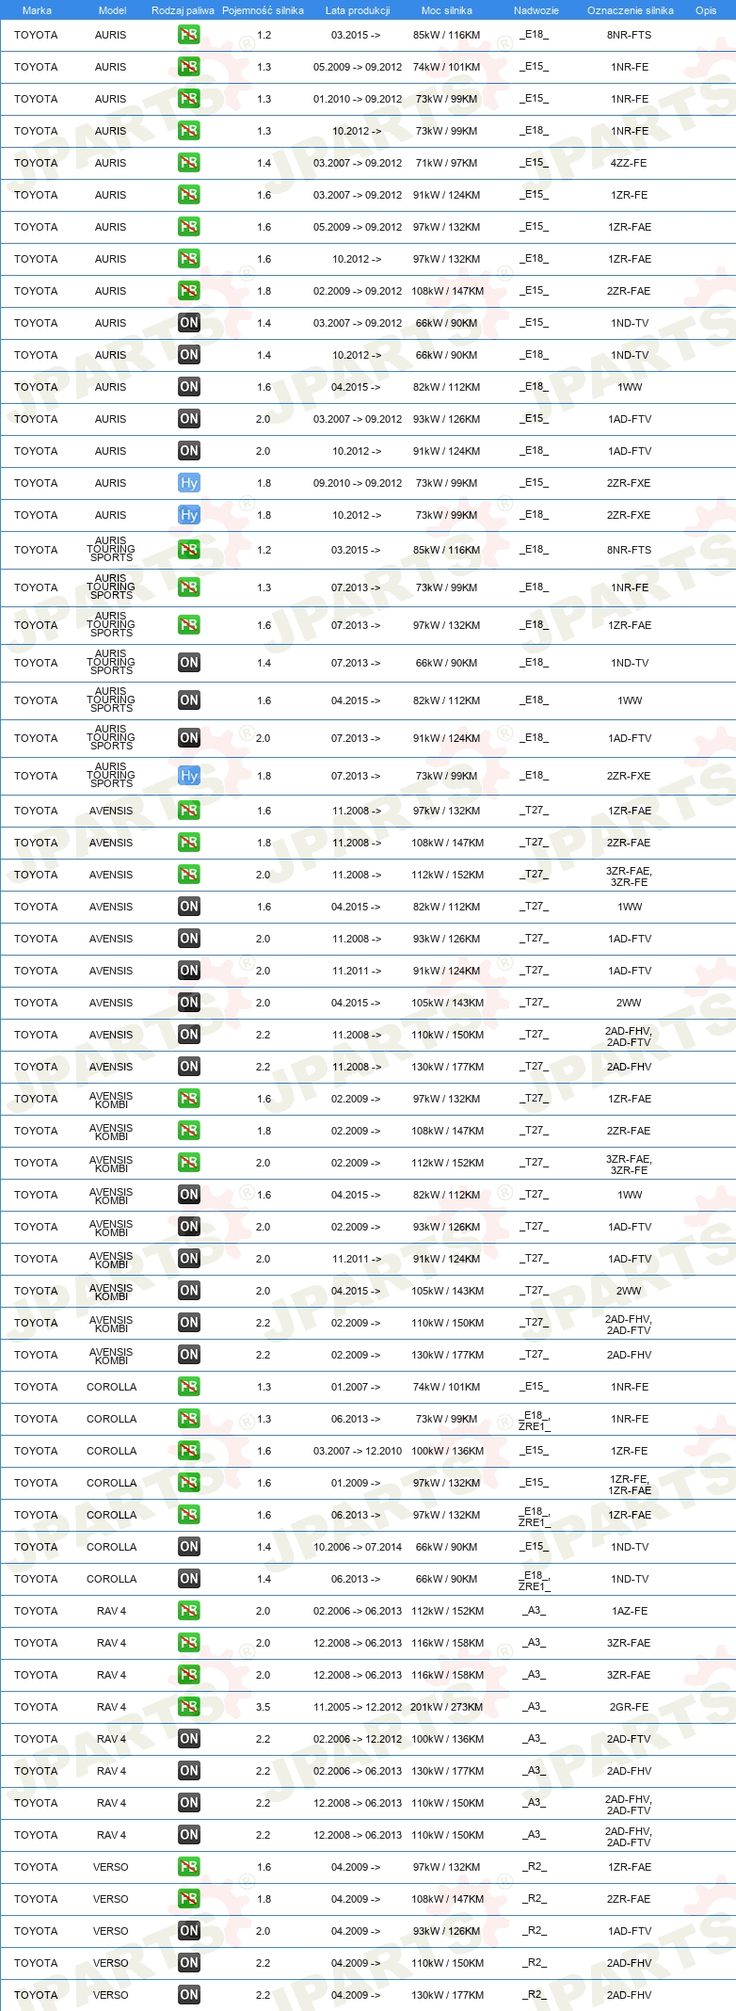Click petrol icon in RAV 4 2GR-FE row

(188, 1707)
